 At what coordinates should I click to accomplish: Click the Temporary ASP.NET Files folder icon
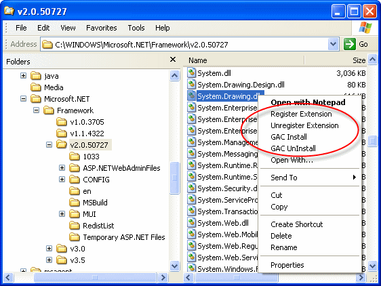(x=75, y=237)
